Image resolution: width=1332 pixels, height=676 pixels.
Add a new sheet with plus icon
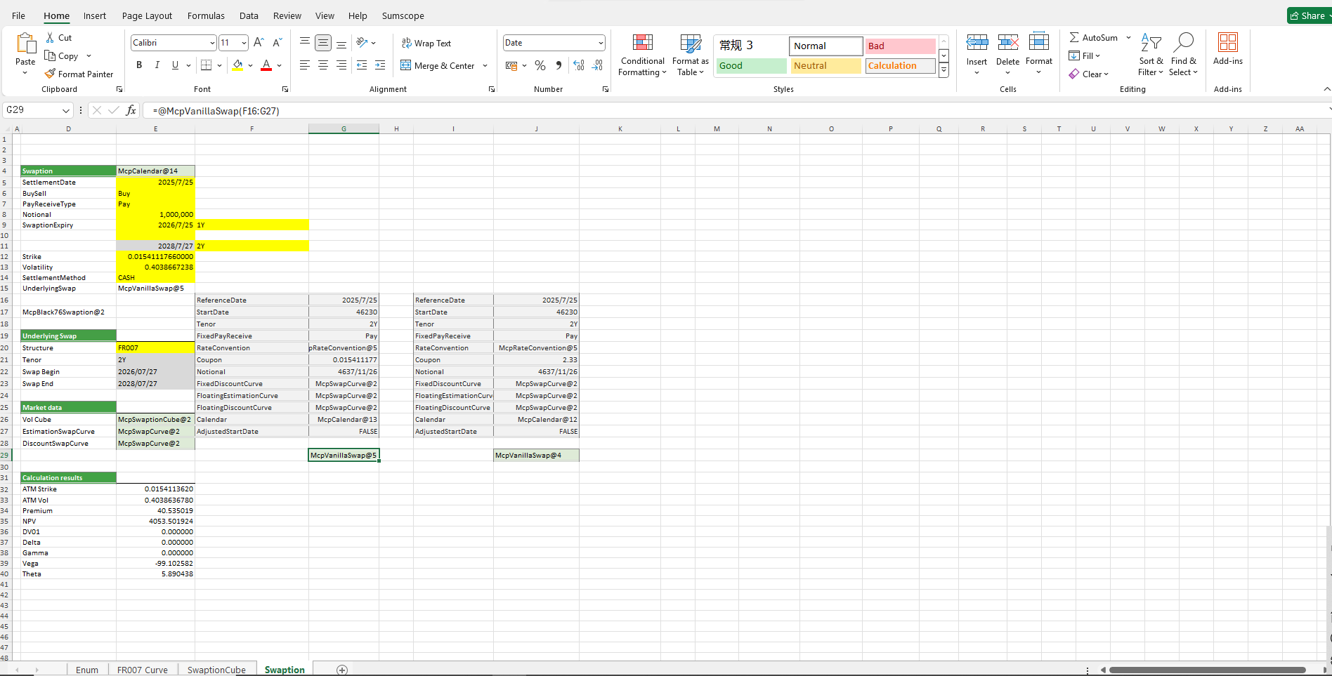(342, 670)
